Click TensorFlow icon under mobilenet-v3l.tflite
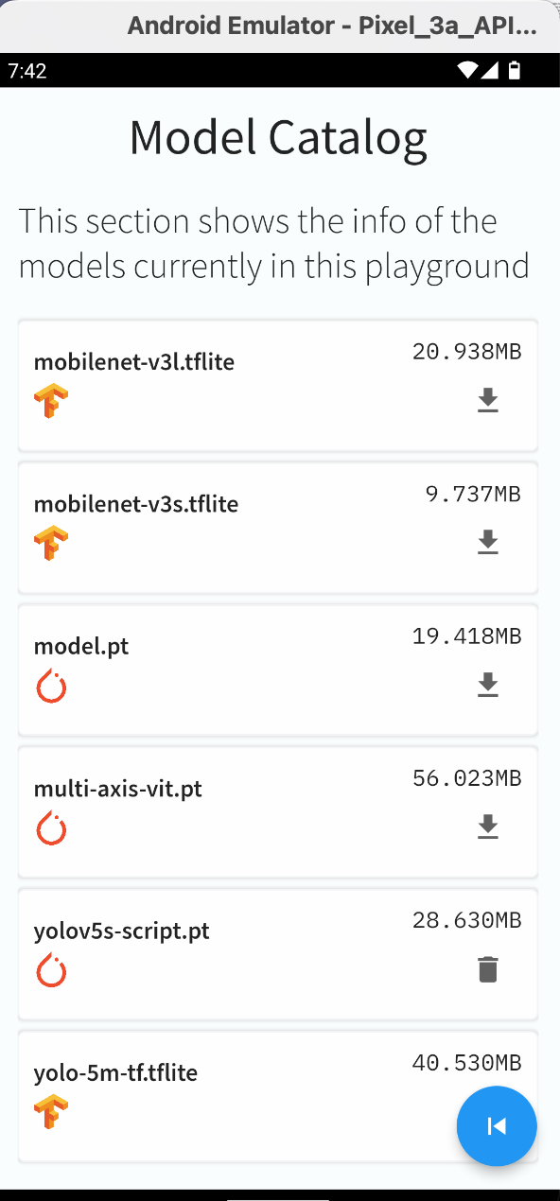This screenshot has width=560, height=1201. click(x=51, y=401)
